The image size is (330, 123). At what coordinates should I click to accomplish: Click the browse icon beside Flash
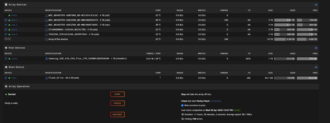point(6,78)
